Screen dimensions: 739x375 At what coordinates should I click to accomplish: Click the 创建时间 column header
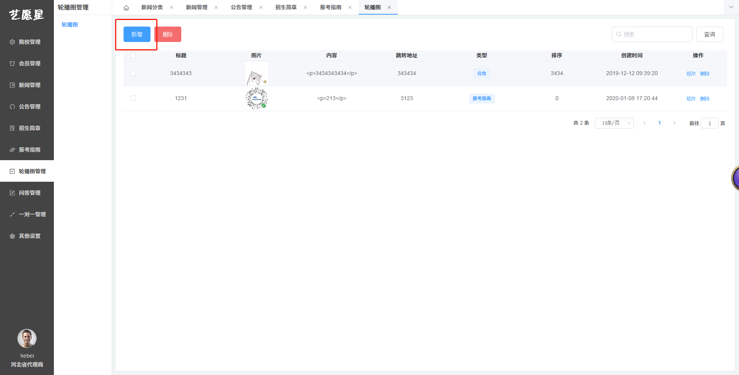[632, 55]
